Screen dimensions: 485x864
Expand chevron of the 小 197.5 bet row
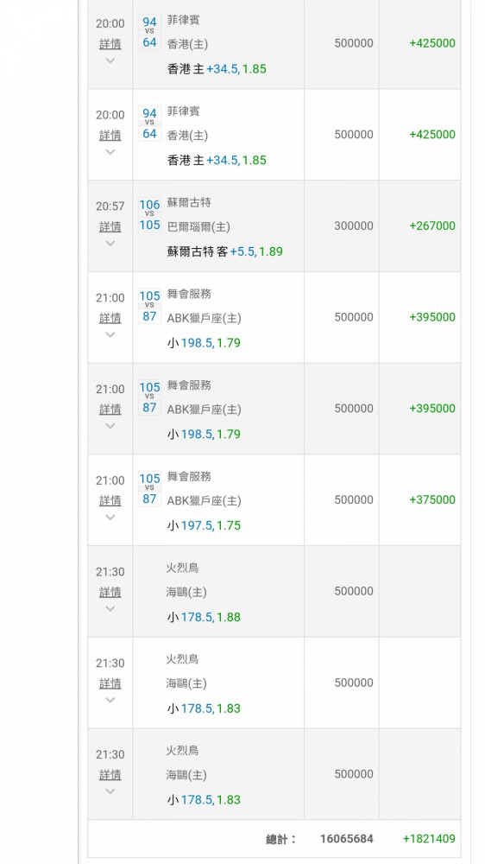coord(110,517)
